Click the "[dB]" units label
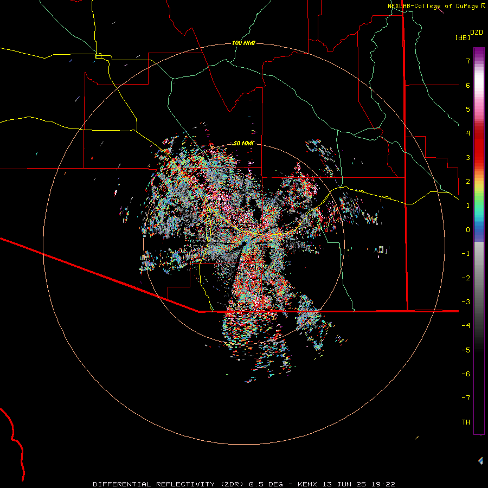 463,37
